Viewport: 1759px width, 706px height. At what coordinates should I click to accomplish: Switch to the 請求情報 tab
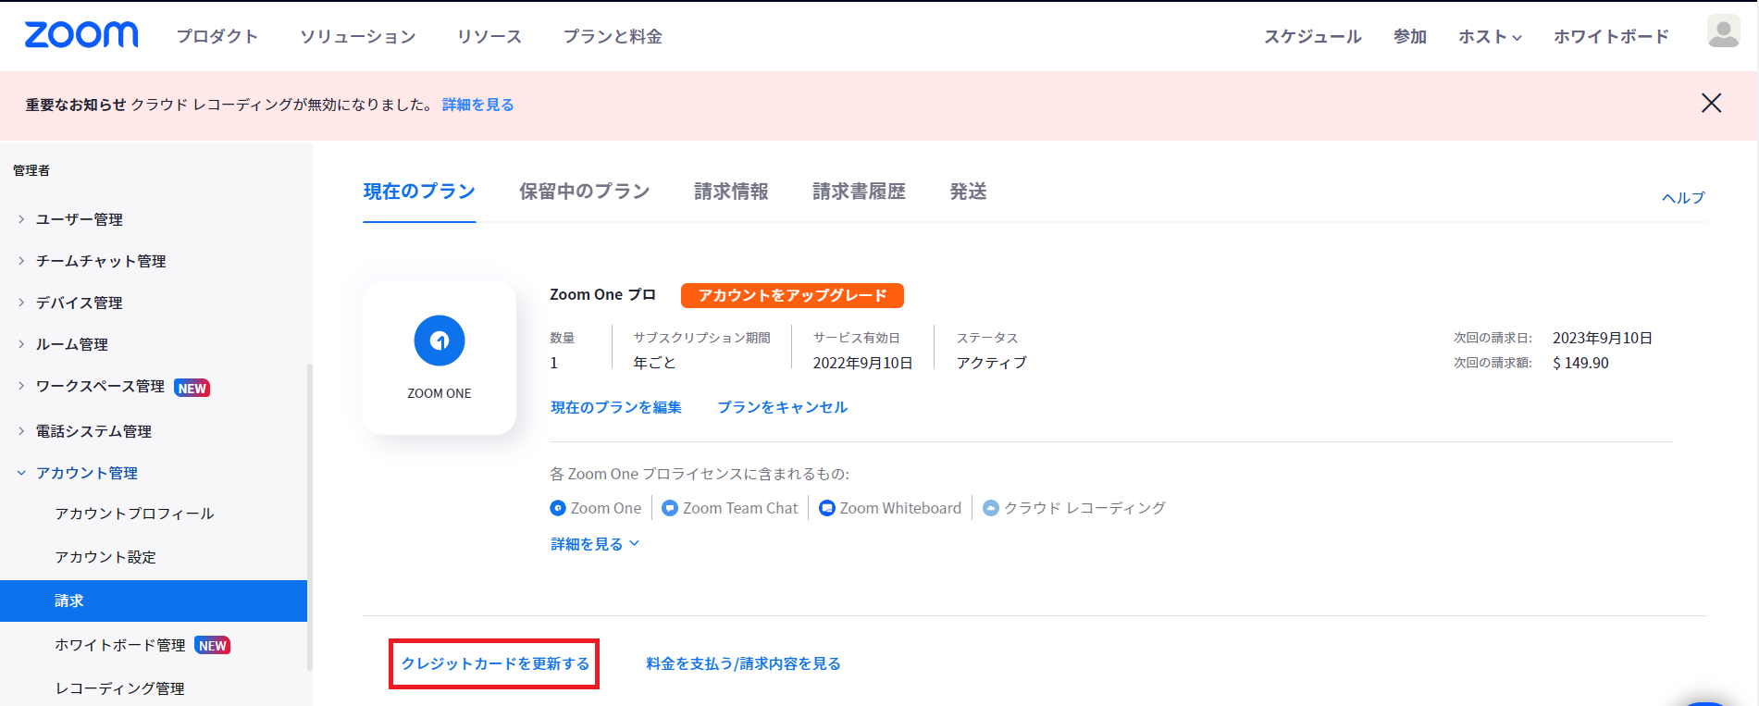pyautogui.click(x=731, y=192)
